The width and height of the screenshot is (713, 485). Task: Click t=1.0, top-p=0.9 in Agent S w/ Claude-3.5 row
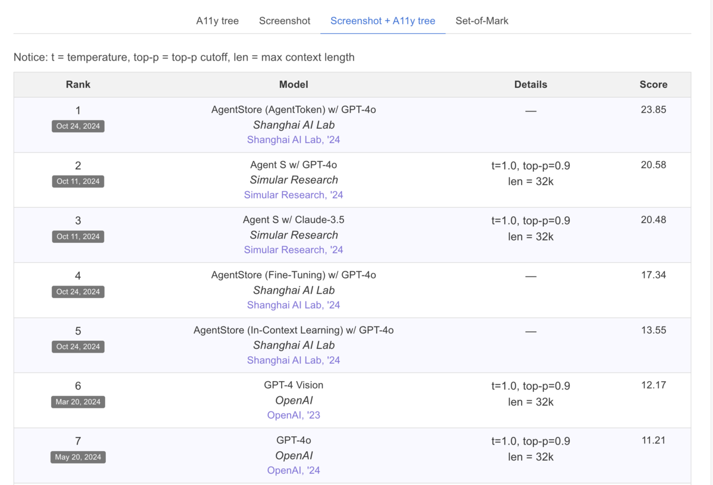tap(531, 221)
